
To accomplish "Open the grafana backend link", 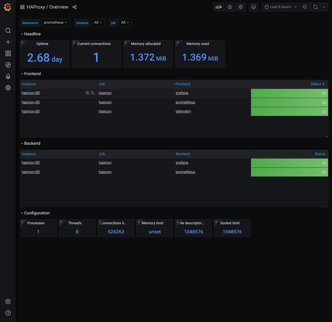I will (x=182, y=163).
